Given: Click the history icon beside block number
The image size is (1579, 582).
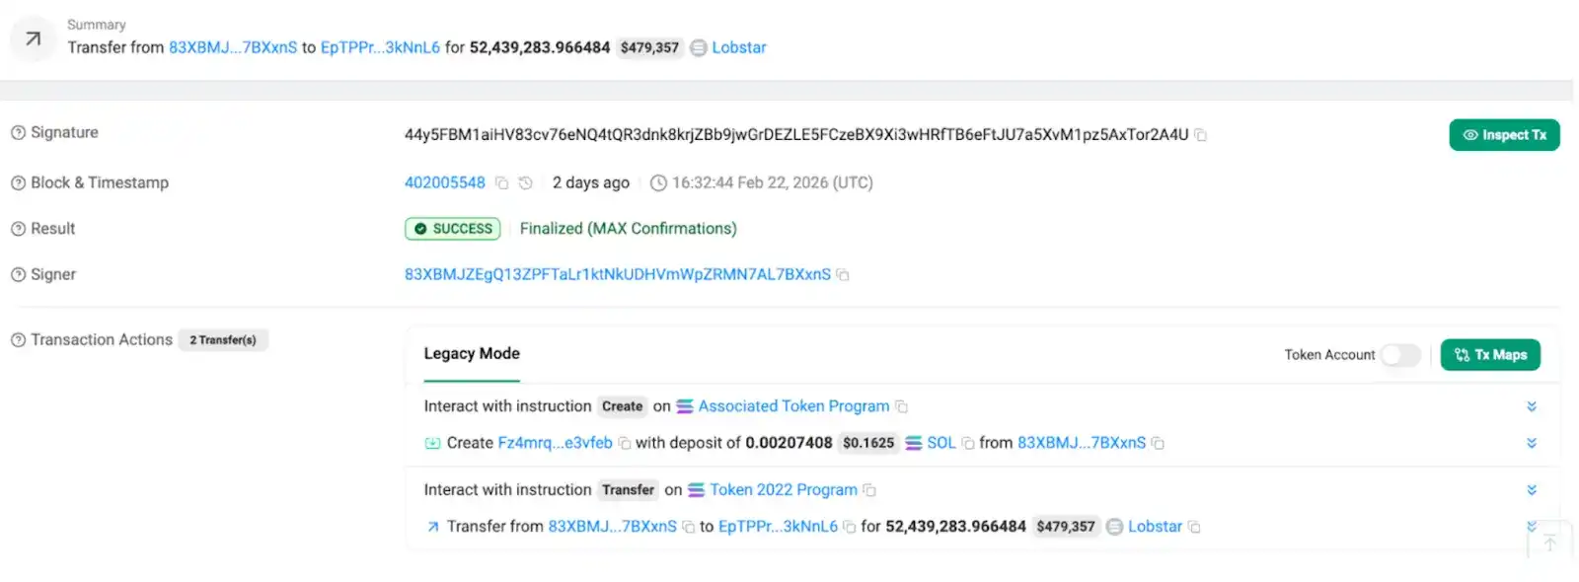Looking at the screenshot, I should (x=526, y=182).
